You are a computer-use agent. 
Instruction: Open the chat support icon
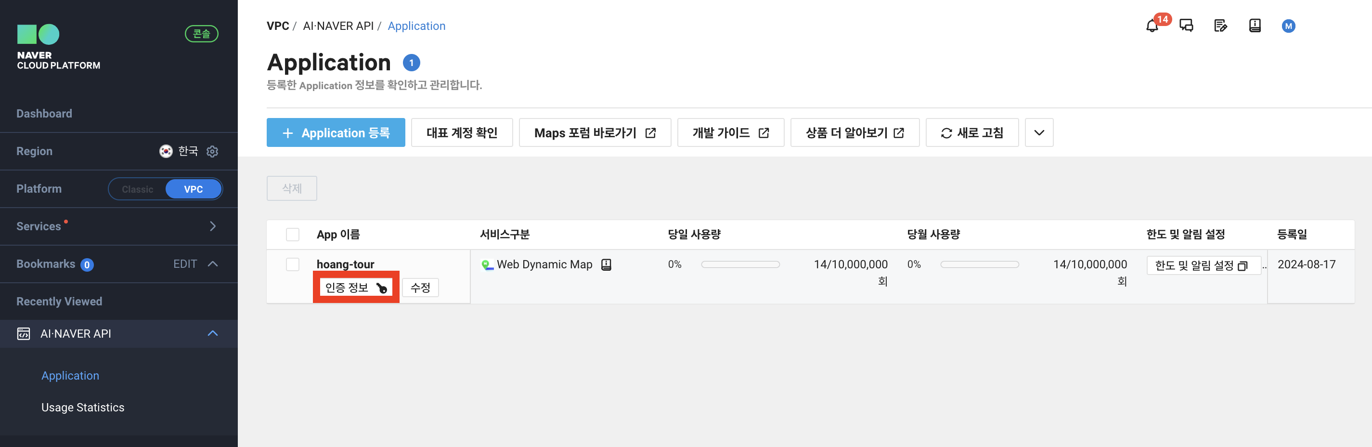tap(1186, 26)
